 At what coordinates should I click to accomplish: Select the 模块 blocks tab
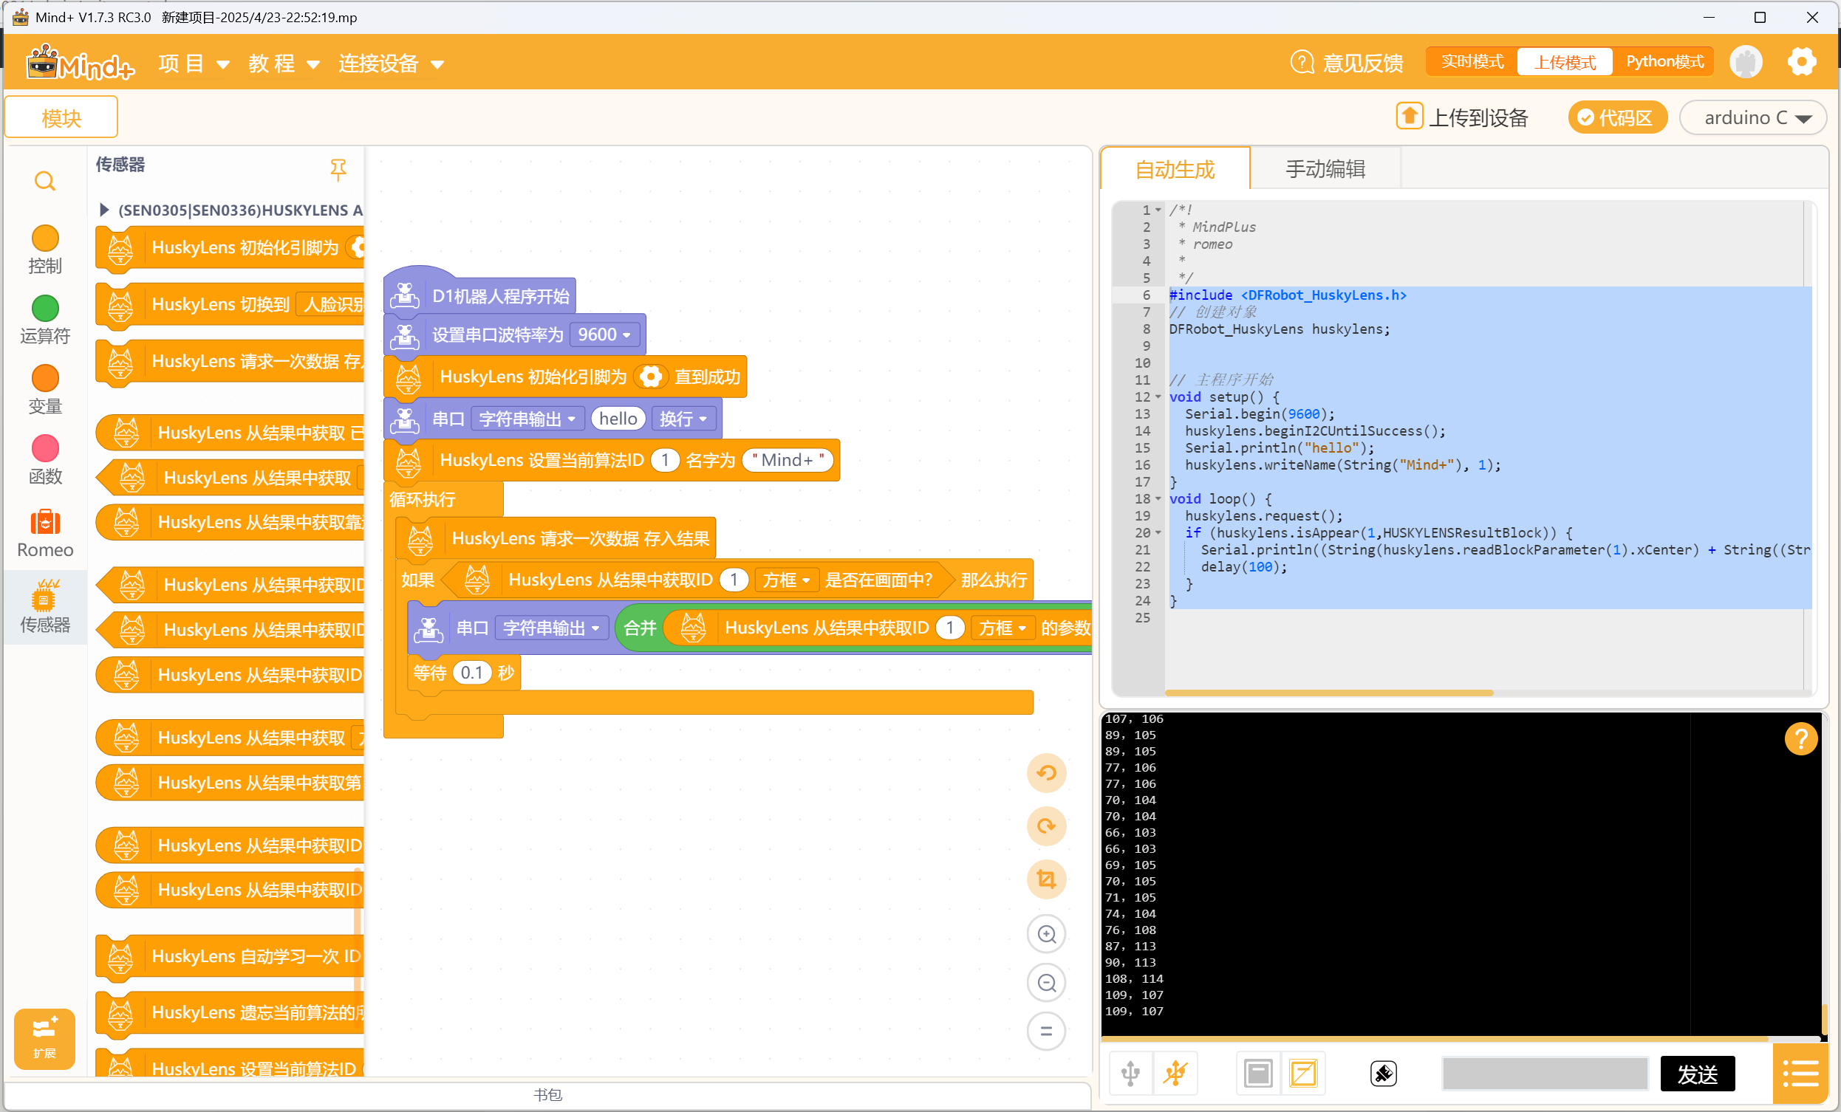(61, 117)
